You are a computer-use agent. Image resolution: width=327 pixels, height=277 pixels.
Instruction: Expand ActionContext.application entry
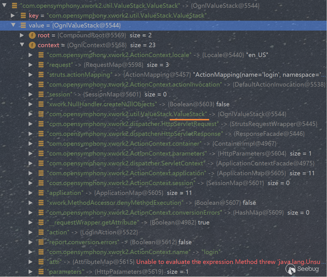tap(31, 173)
